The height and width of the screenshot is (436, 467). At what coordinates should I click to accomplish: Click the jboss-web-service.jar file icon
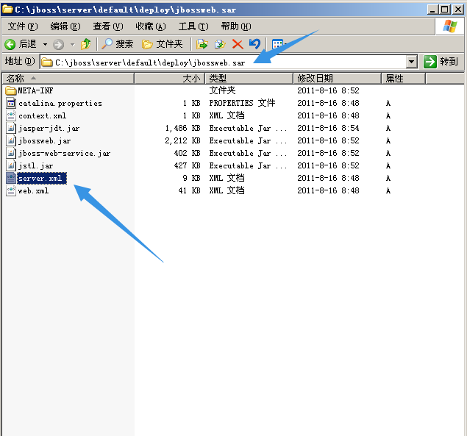(11, 153)
